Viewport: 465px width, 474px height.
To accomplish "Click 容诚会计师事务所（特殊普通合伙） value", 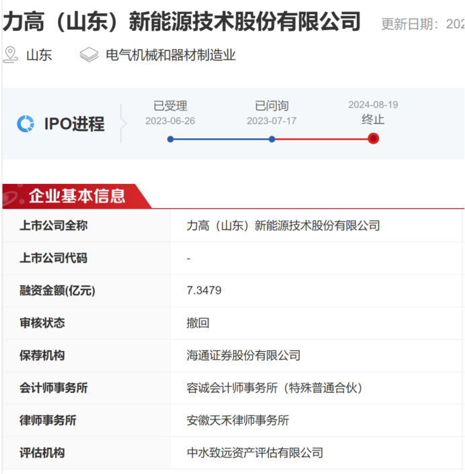I will tap(274, 388).
